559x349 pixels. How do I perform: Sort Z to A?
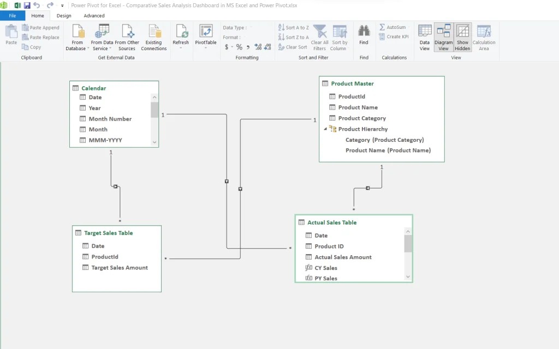pos(293,37)
